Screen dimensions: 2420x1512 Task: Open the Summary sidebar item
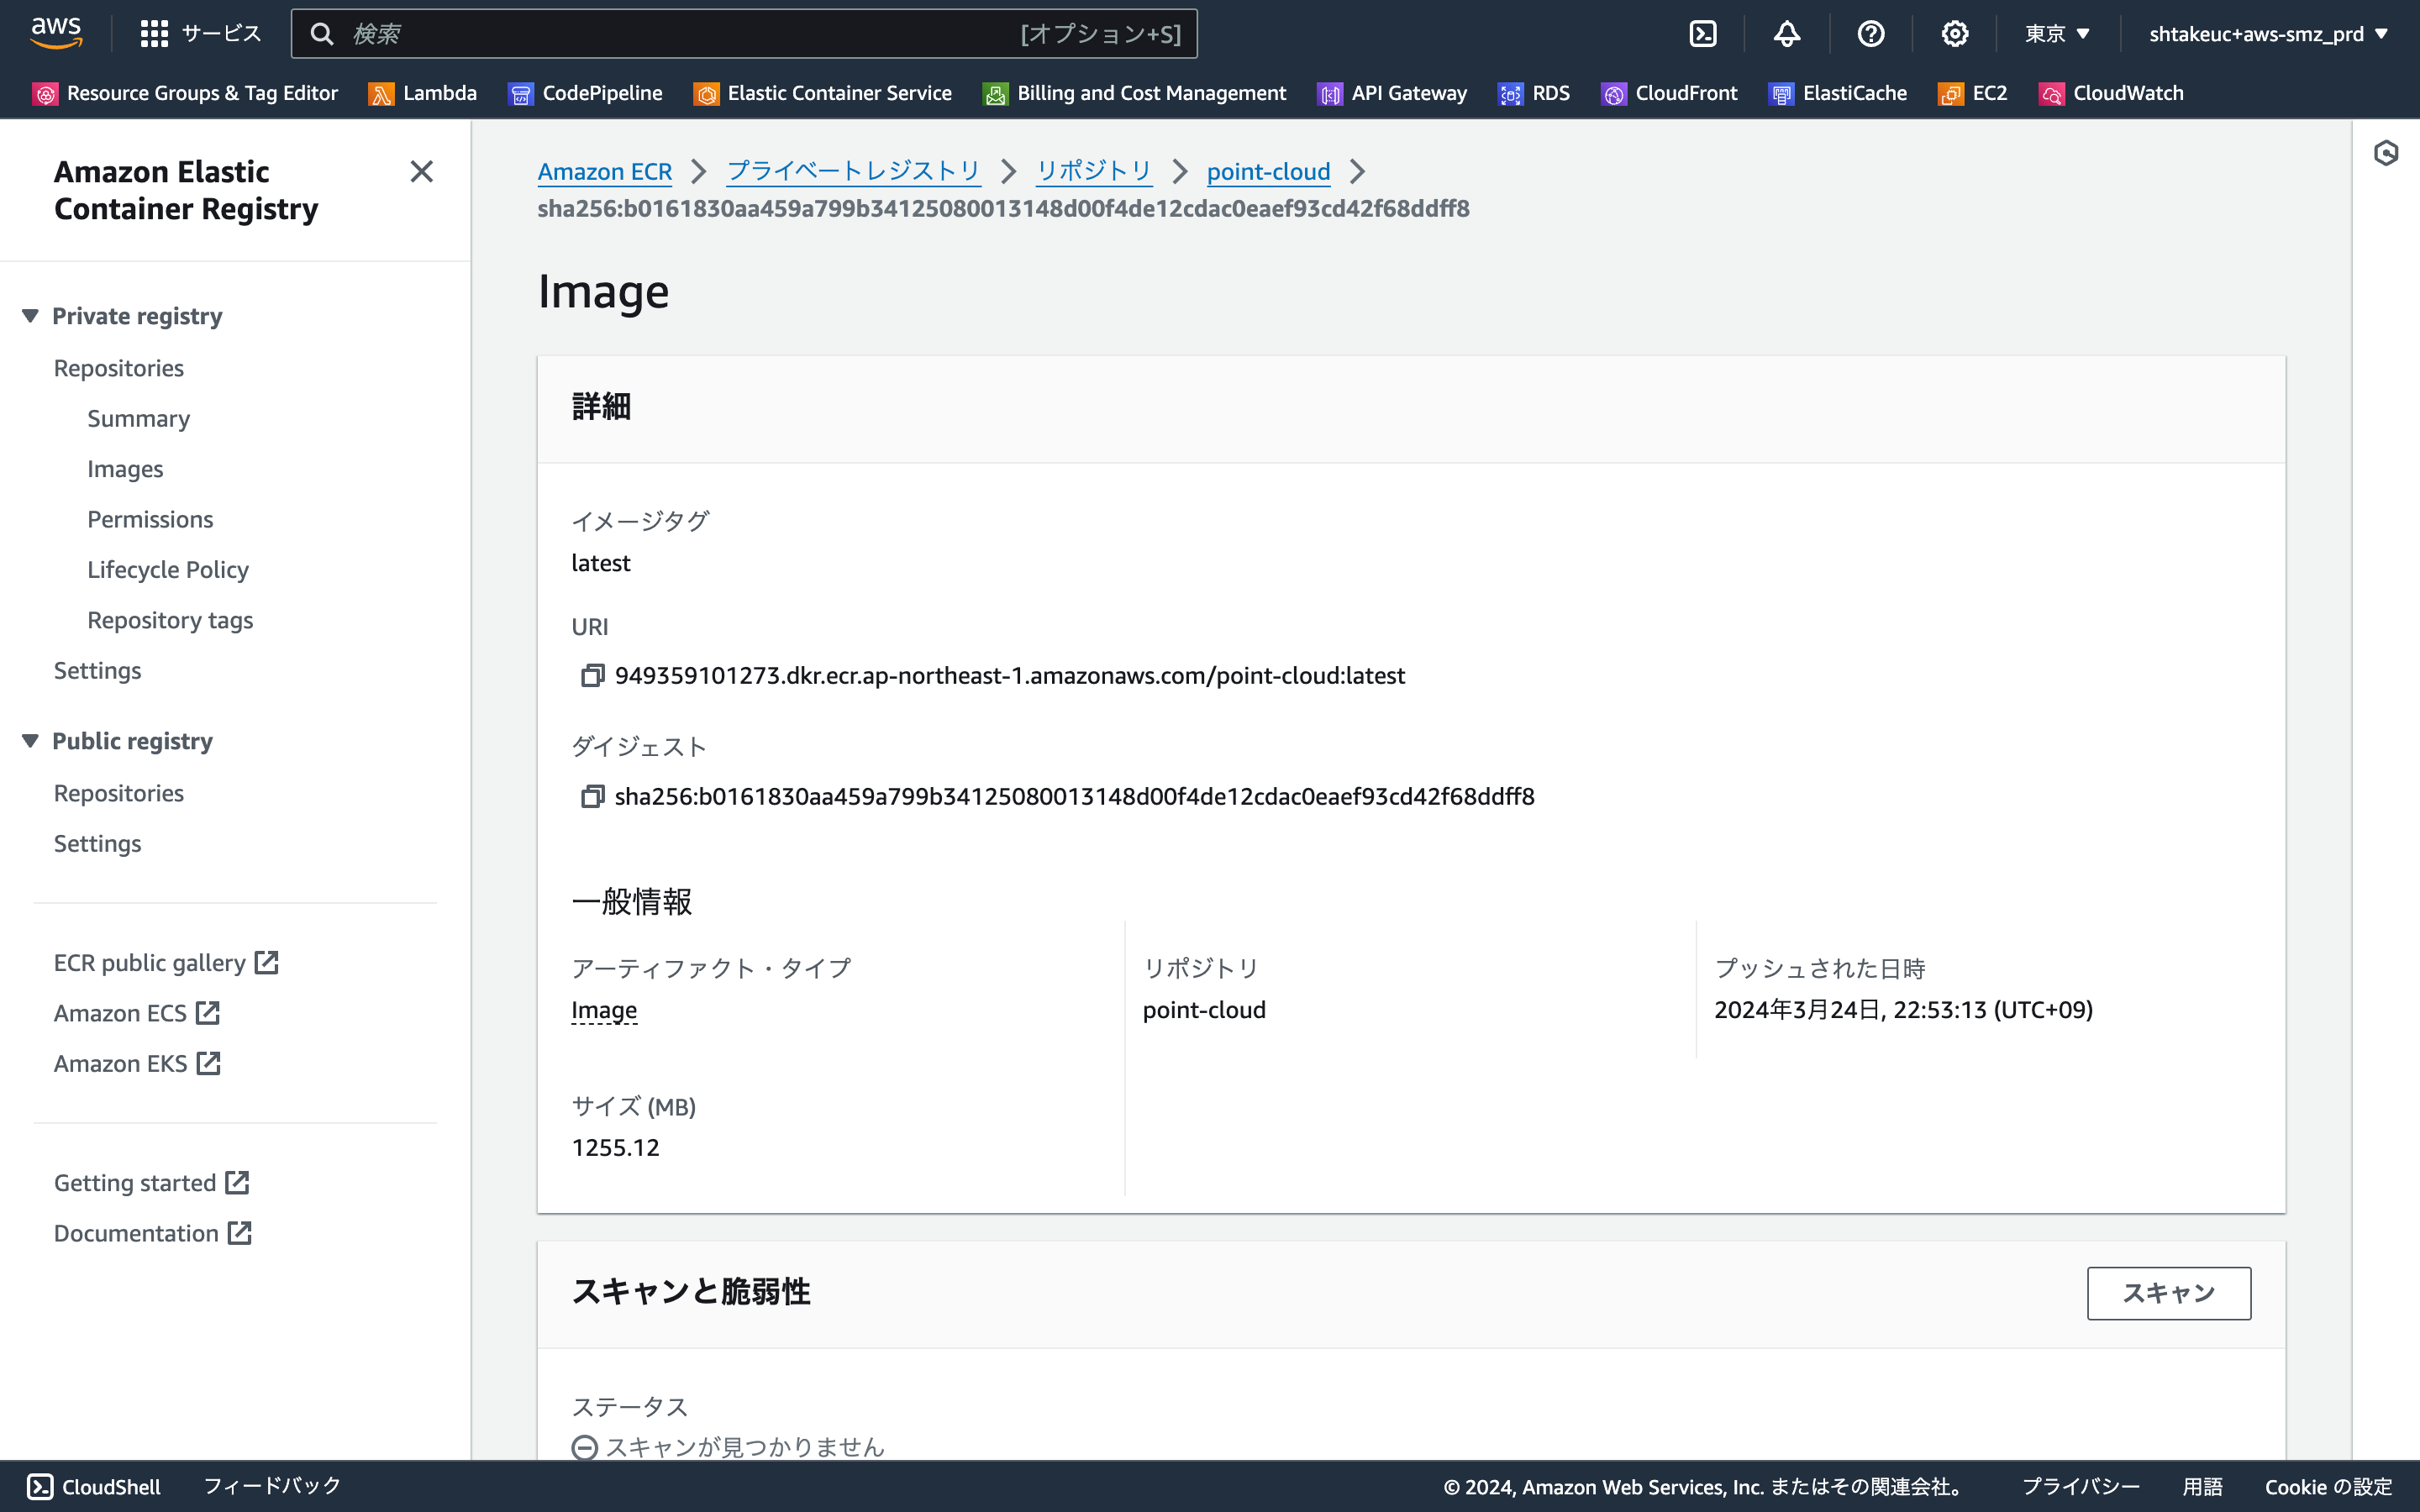click(x=139, y=419)
